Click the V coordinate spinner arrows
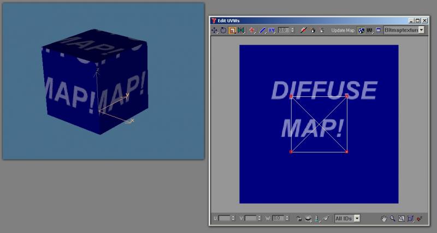The height and width of the screenshot is (233, 437). coord(259,218)
